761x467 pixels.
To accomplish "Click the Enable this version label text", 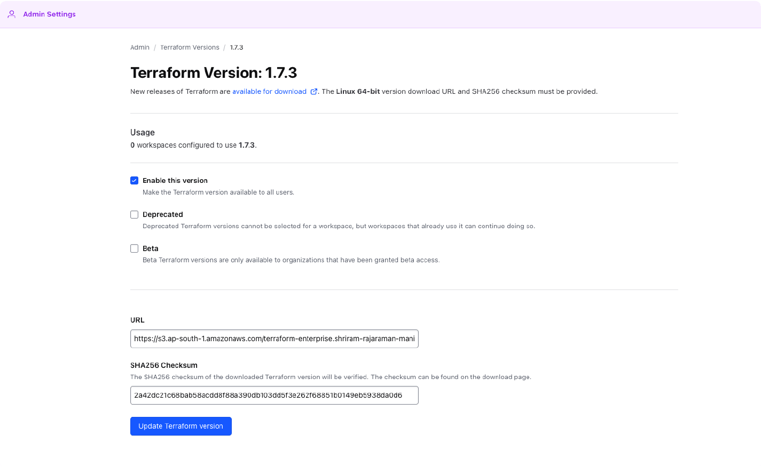I will pyautogui.click(x=175, y=180).
